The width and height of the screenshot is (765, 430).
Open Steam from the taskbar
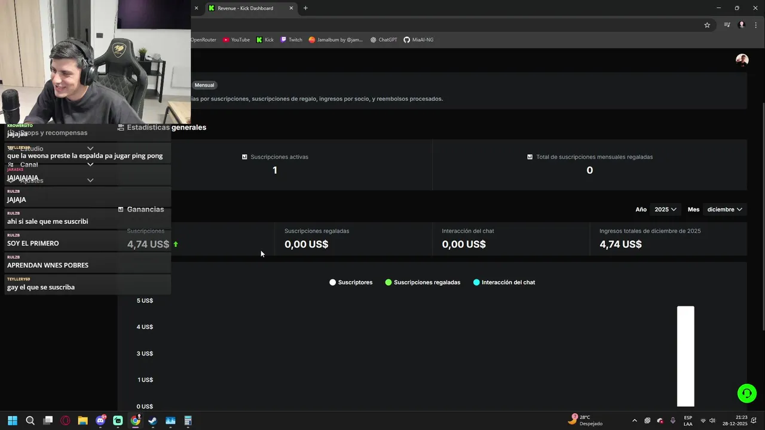click(x=152, y=420)
